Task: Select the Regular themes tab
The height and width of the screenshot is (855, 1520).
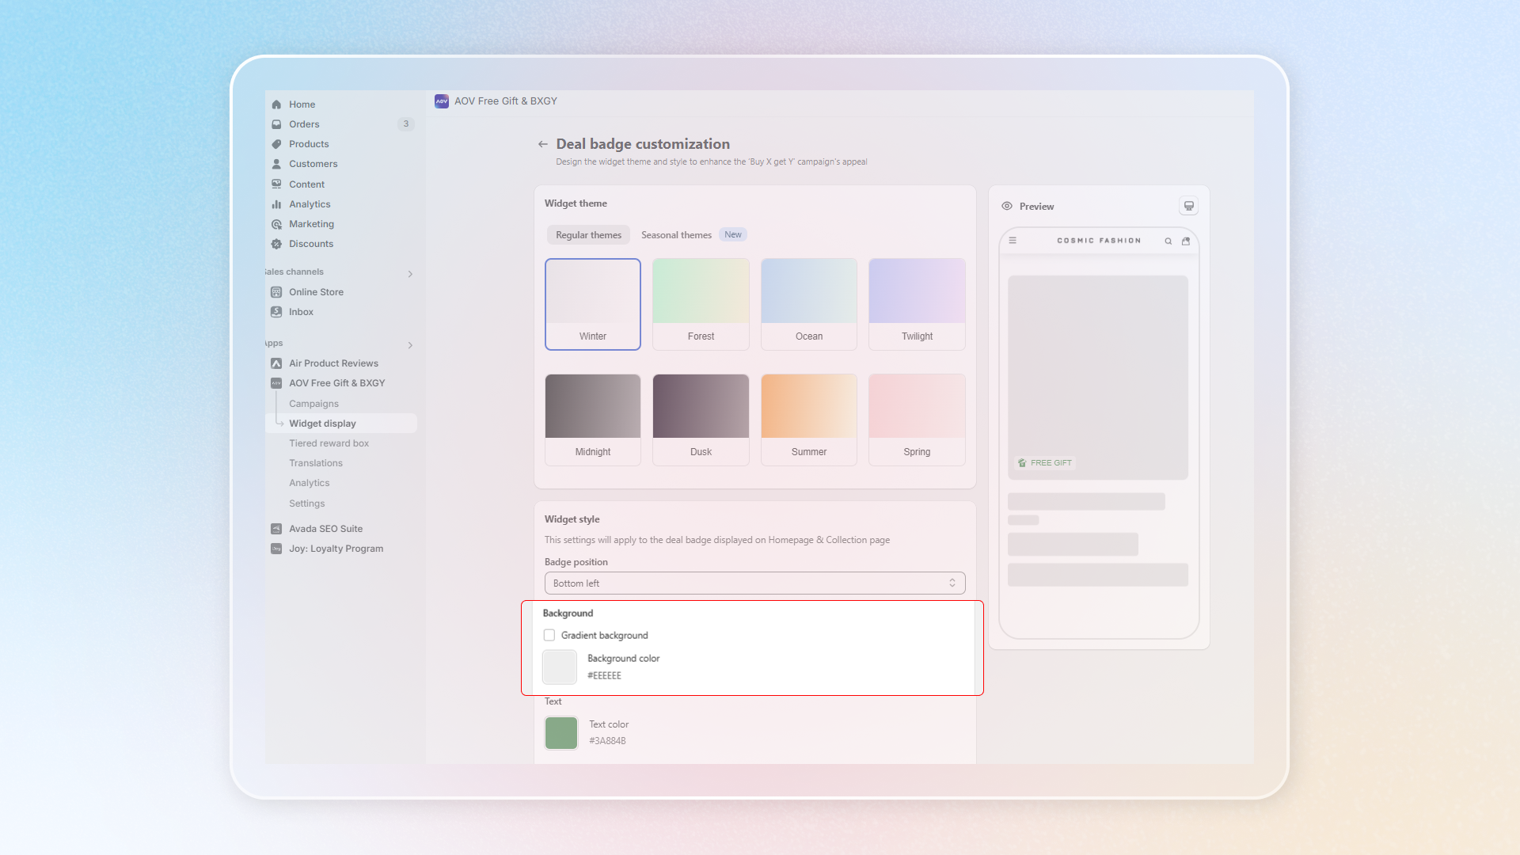Action: [588, 235]
